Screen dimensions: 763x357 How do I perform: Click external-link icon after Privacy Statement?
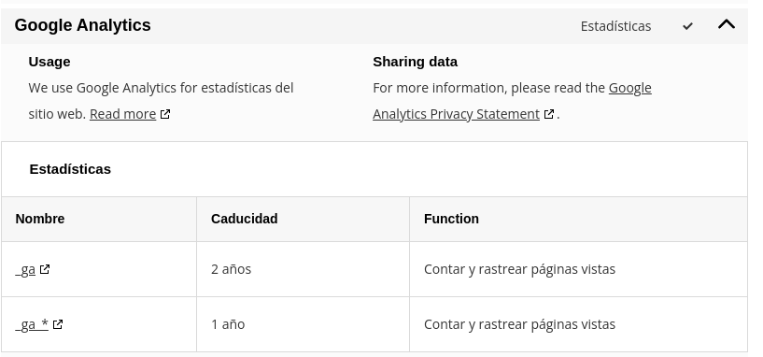(x=549, y=114)
